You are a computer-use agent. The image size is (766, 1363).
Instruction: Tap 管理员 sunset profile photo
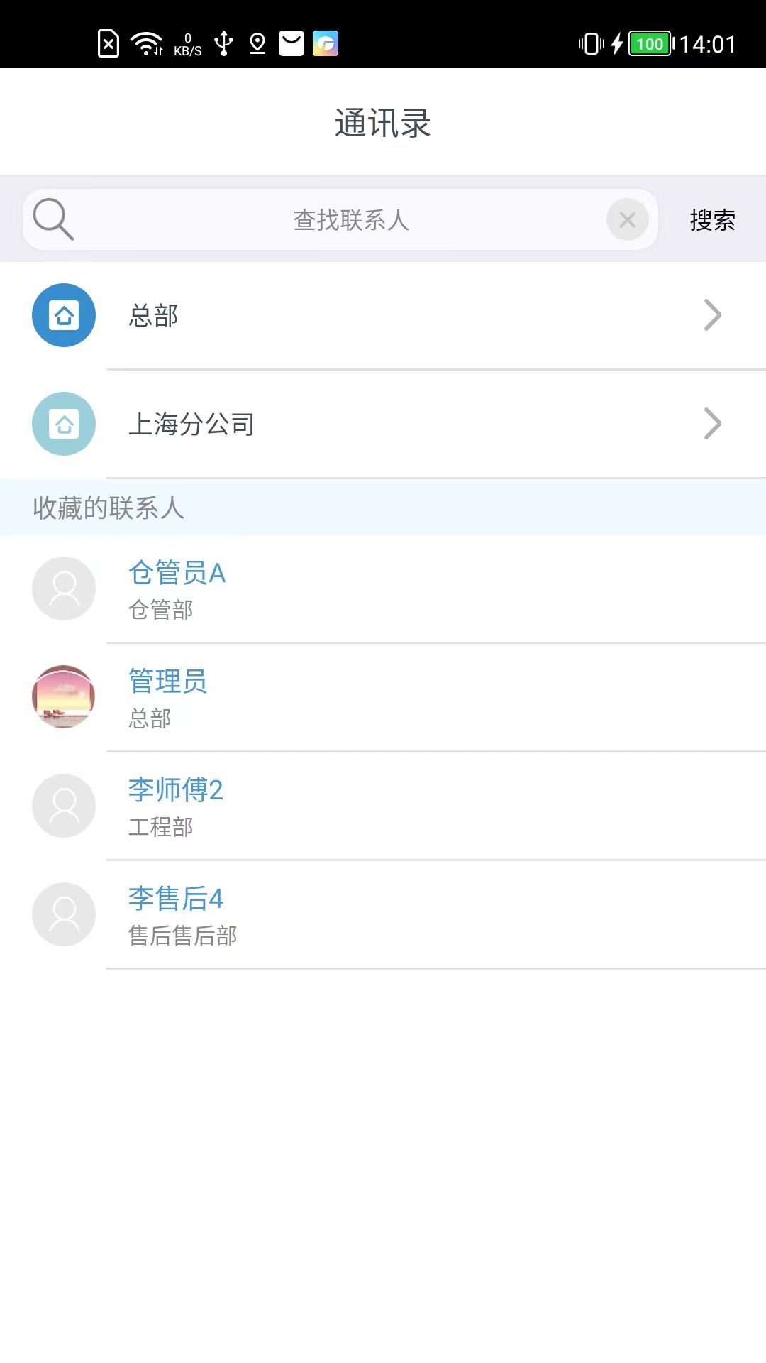[64, 697]
